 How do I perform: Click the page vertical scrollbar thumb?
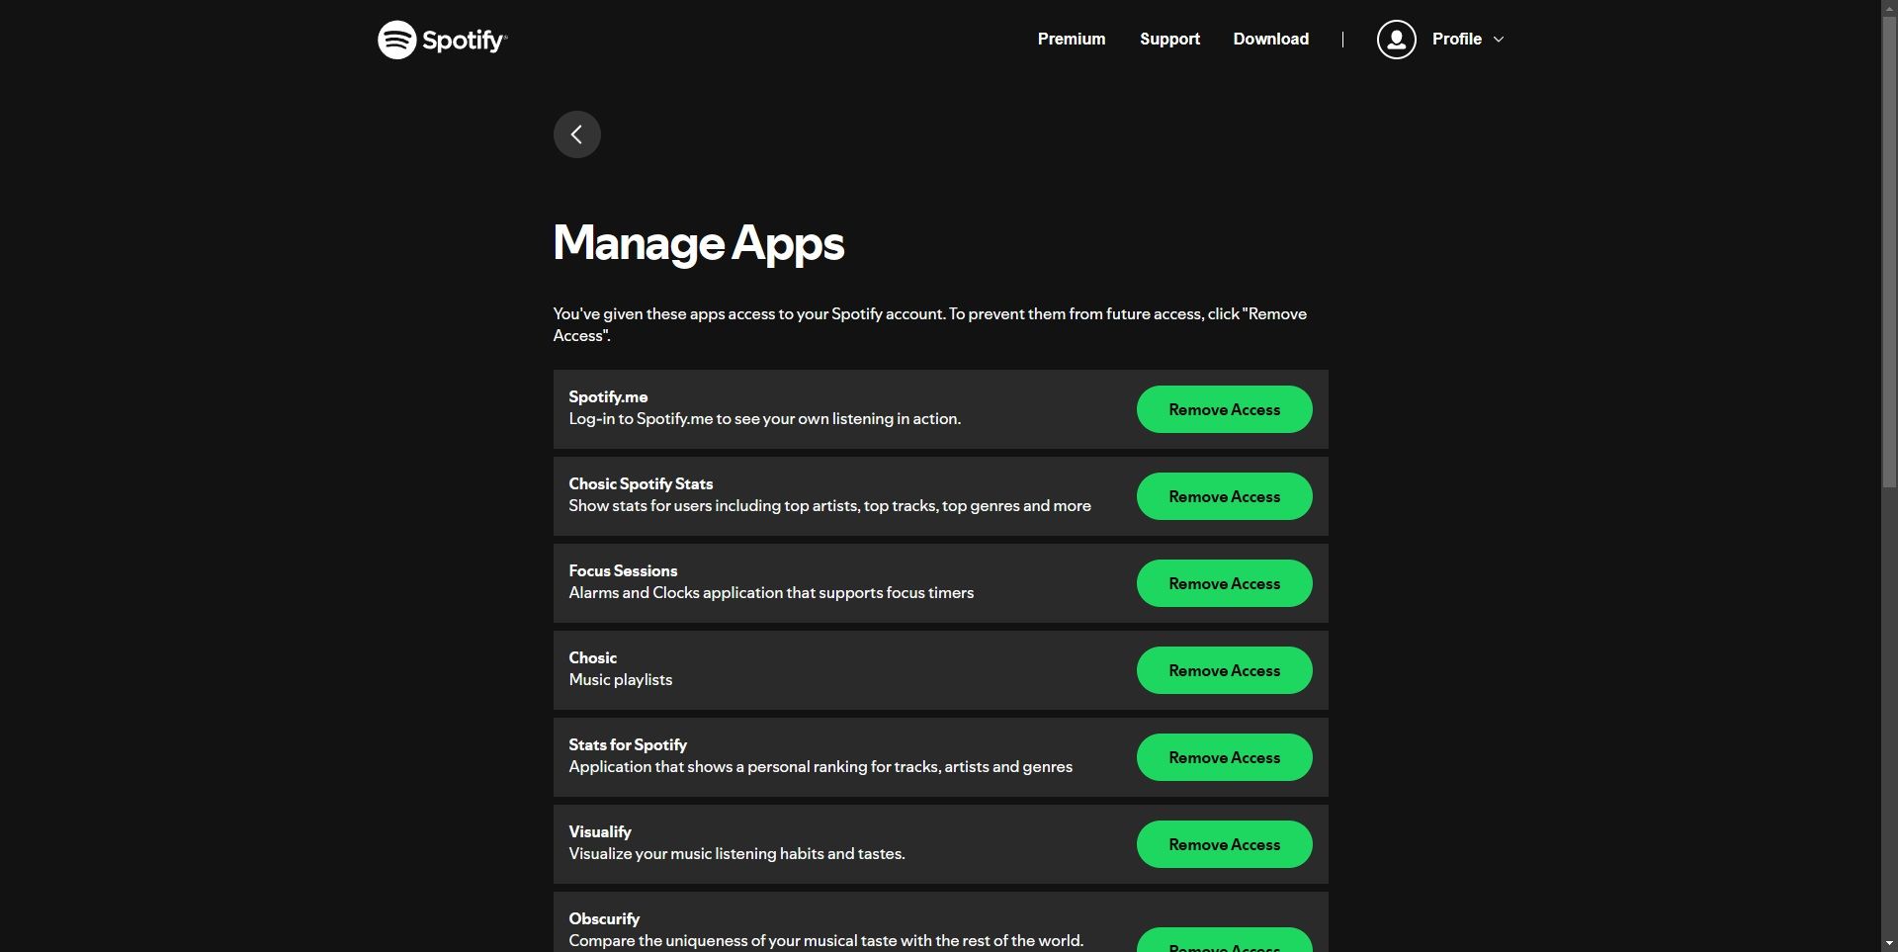[x=1889, y=251]
